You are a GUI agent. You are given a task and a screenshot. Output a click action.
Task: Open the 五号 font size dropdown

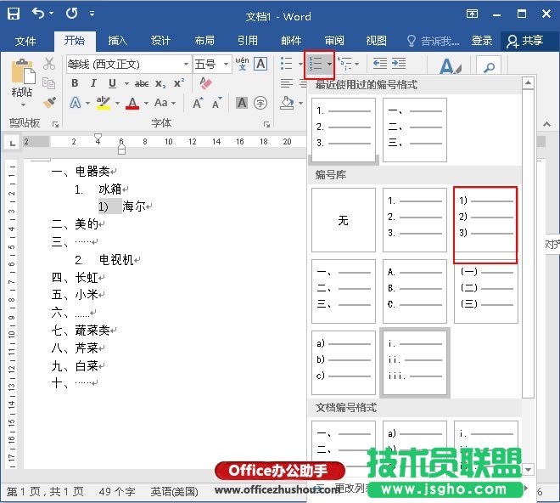click(x=226, y=65)
